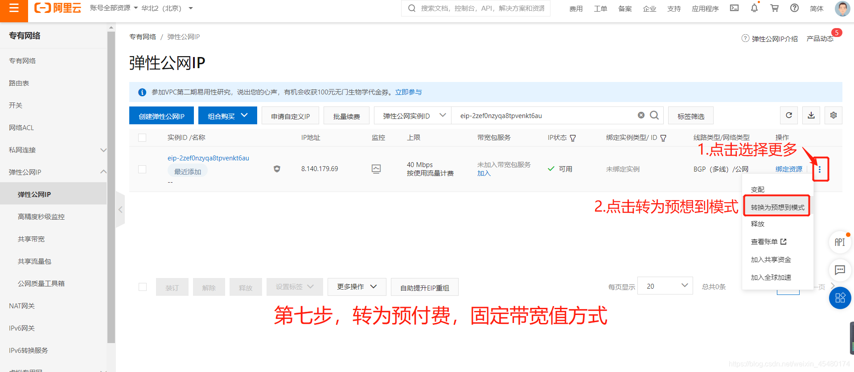Click 批量续费 button

coord(346,116)
